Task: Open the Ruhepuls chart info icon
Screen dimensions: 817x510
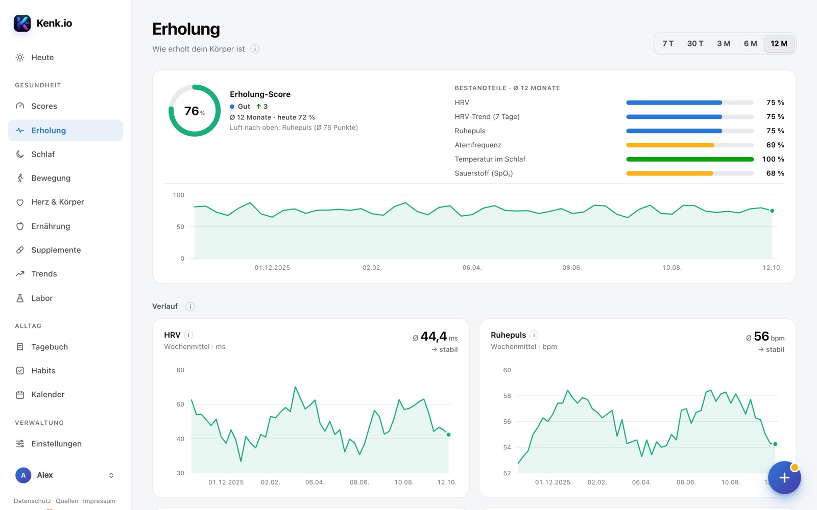Action: 534,335
